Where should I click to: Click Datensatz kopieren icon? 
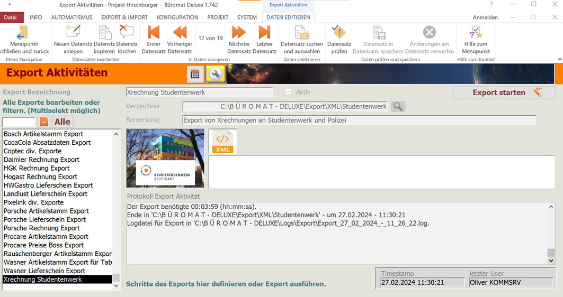[x=104, y=33]
